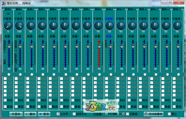
Task: Click the empty instrument name box on 音轨5
Action: pyautogui.click(x=61, y=56)
